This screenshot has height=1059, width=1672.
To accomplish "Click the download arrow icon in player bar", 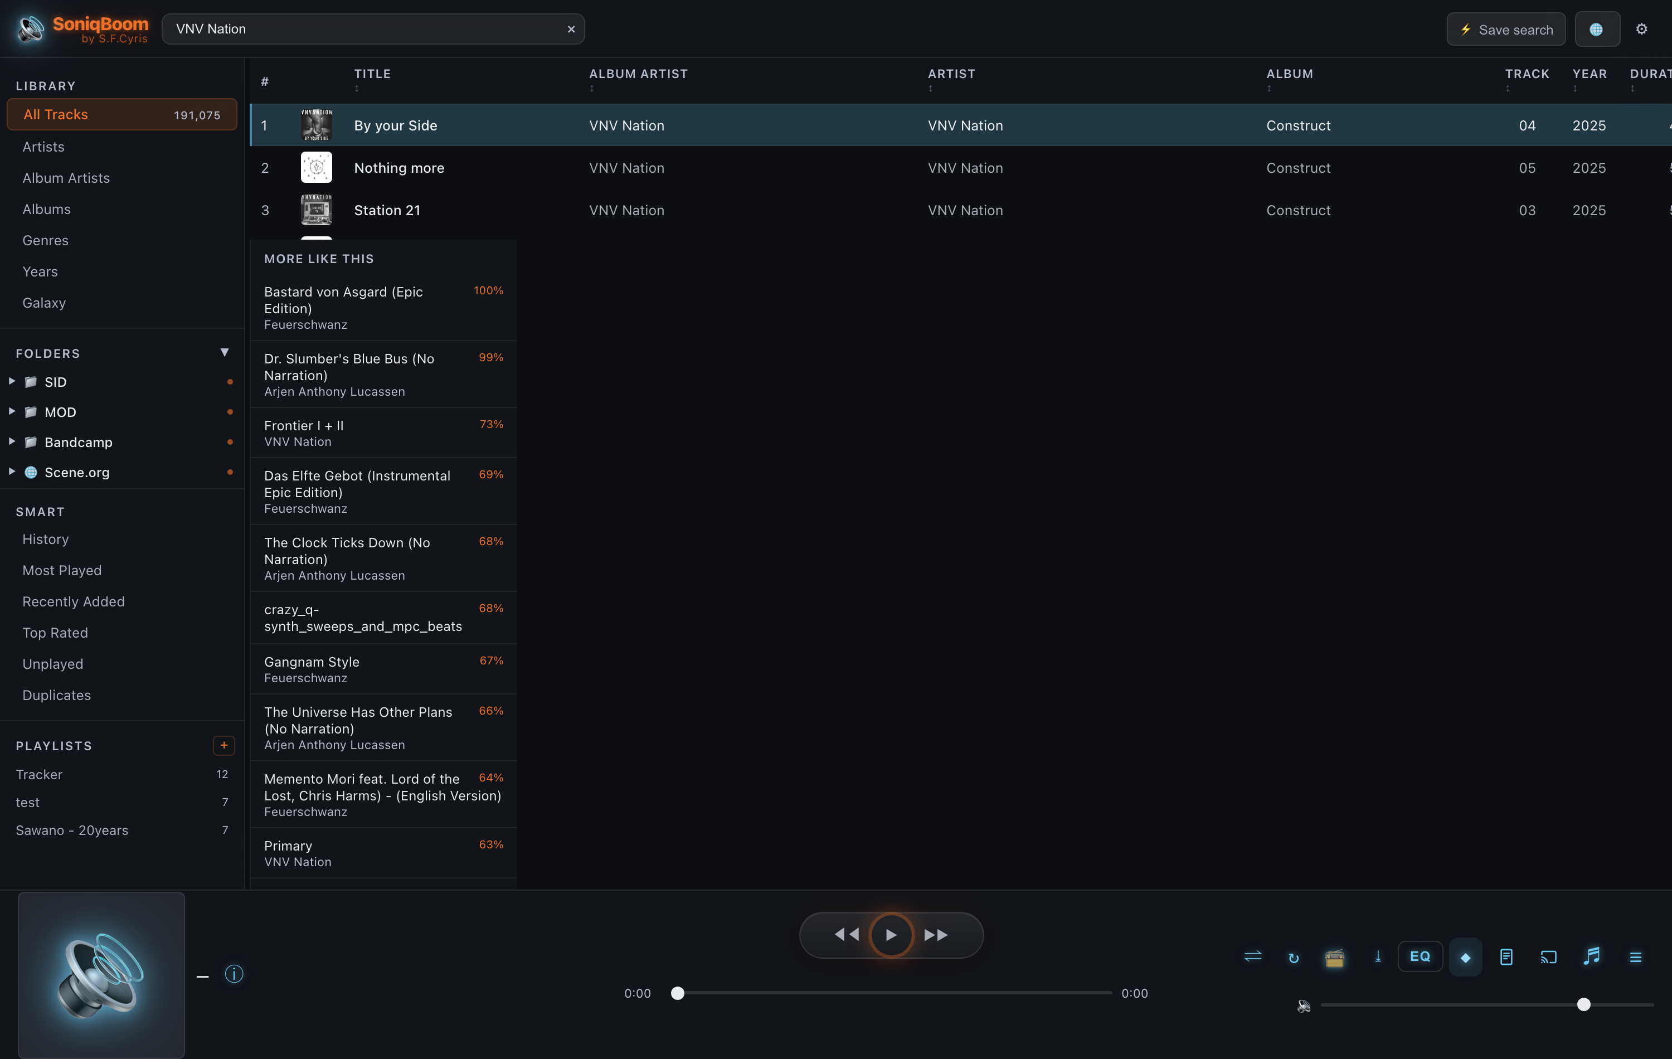I will pos(1378,957).
